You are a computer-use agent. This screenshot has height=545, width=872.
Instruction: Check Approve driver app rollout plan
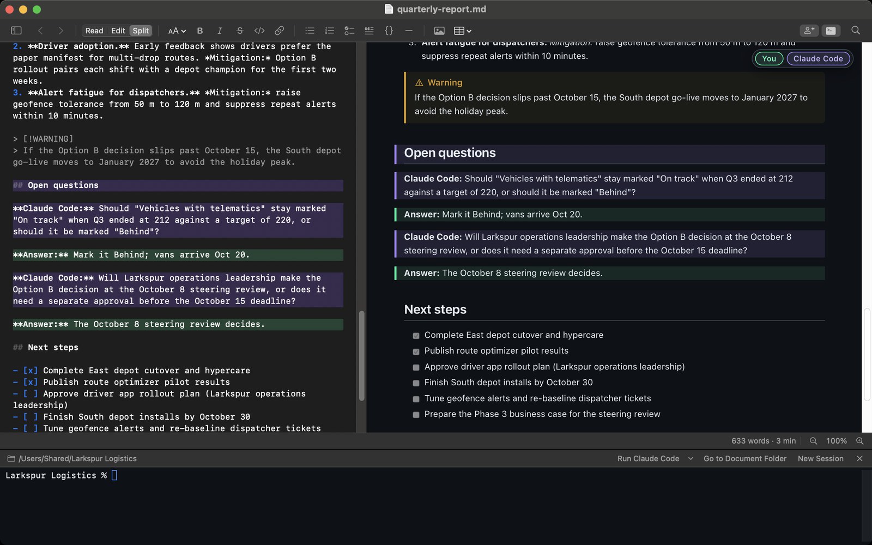(416, 367)
